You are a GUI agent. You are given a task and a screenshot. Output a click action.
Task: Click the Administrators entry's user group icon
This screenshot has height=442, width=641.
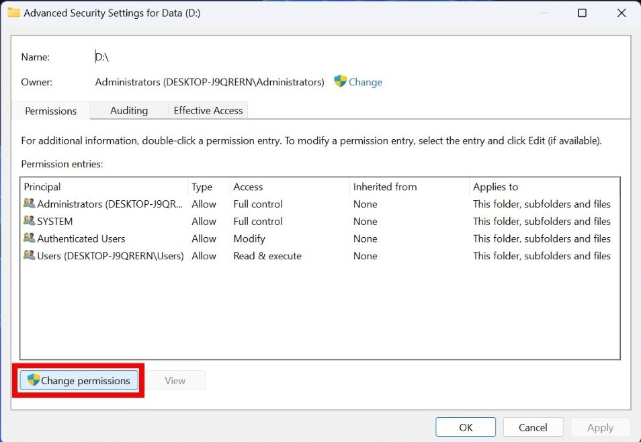(30, 204)
